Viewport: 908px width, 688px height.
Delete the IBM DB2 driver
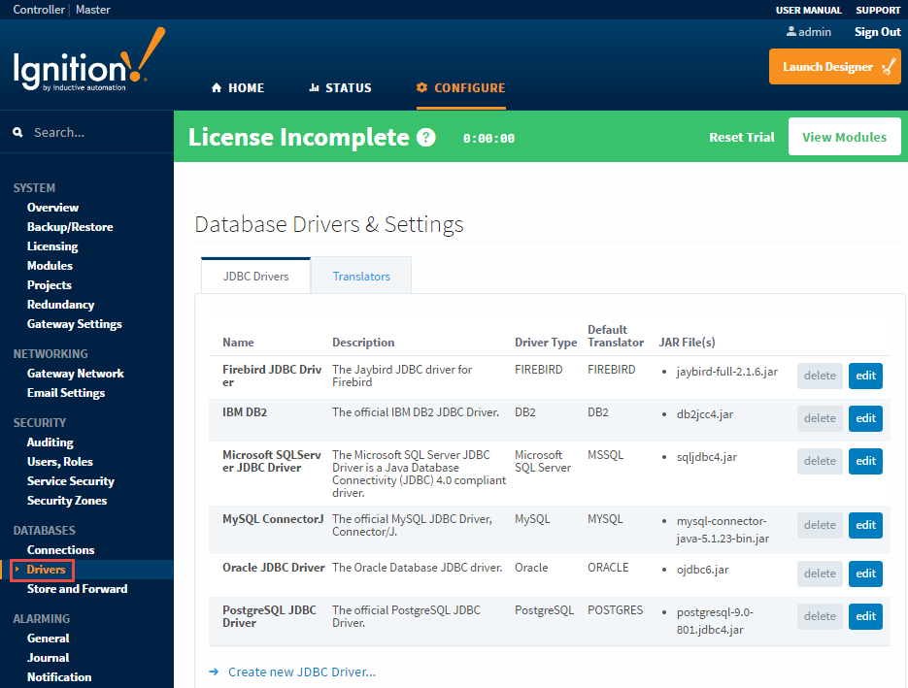pos(820,418)
